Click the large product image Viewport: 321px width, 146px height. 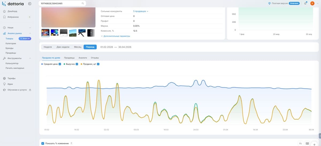click(68, 17)
